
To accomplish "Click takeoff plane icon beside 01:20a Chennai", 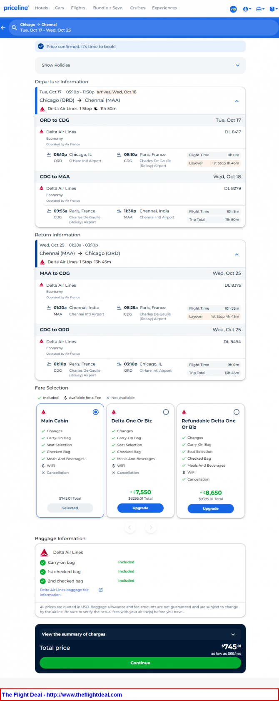I will tap(49, 308).
